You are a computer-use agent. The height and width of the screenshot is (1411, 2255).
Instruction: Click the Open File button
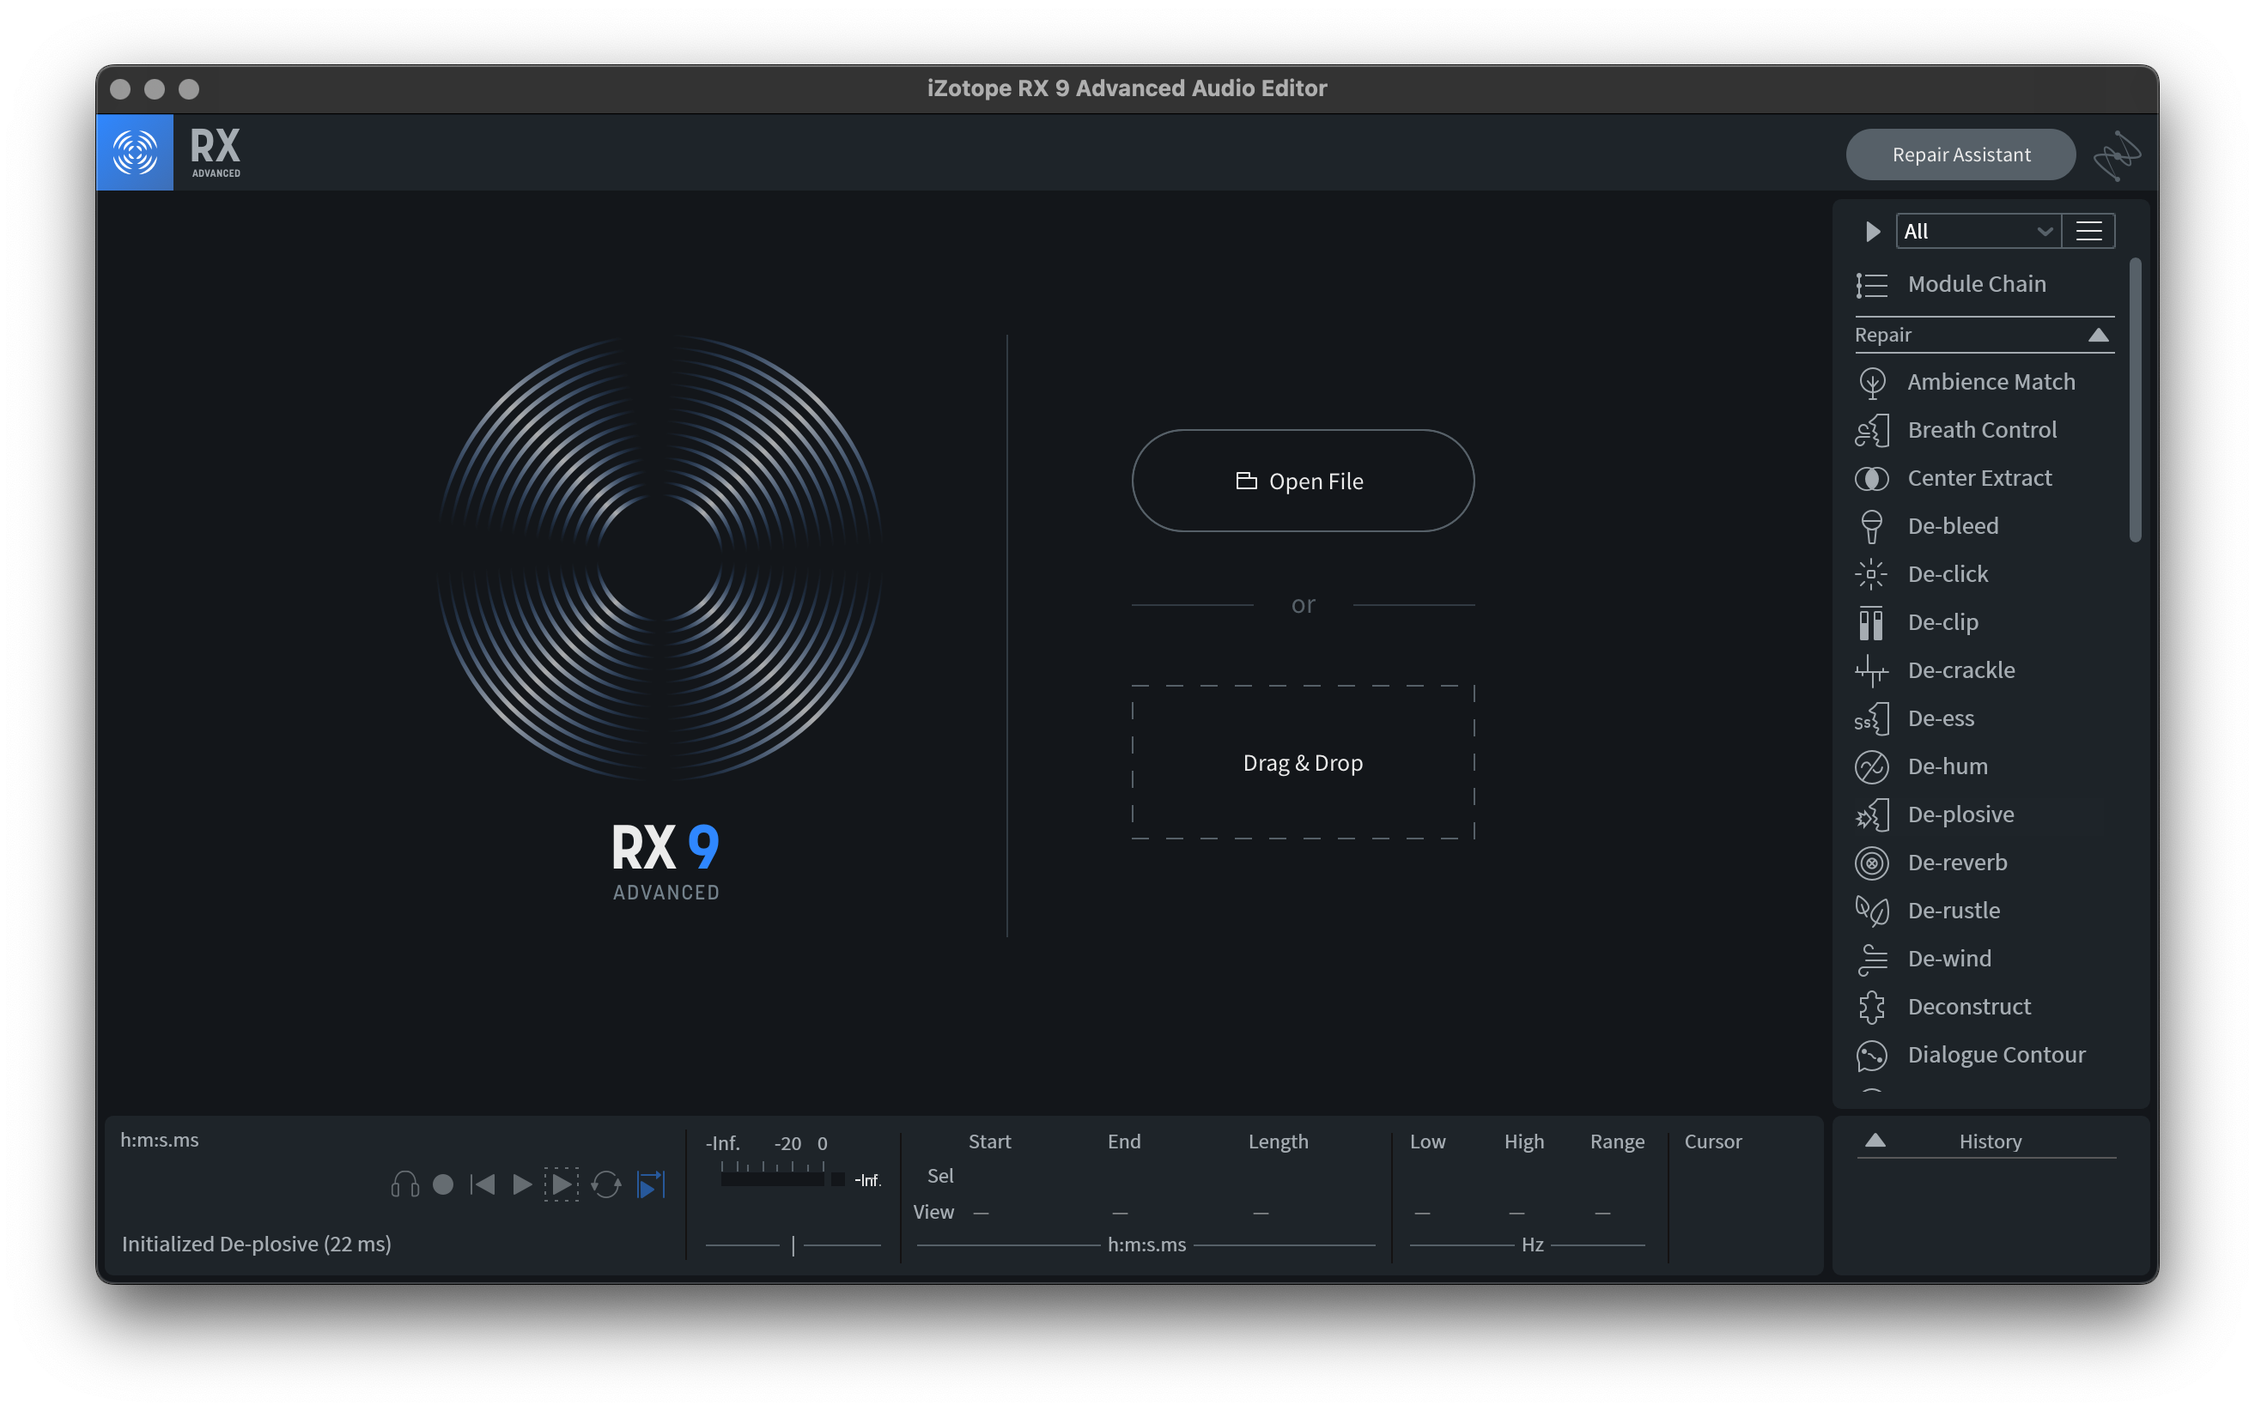1303,481
